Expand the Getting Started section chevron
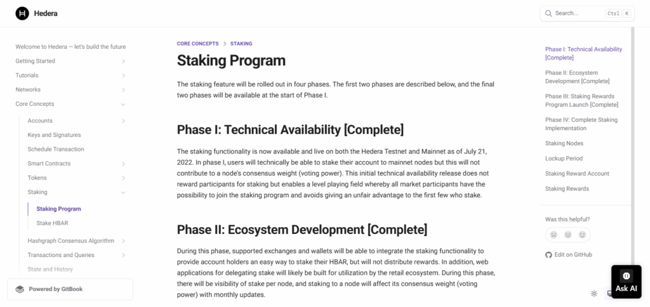Image resolution: width=650 pixels, height=307 pixels. point(123,62)
